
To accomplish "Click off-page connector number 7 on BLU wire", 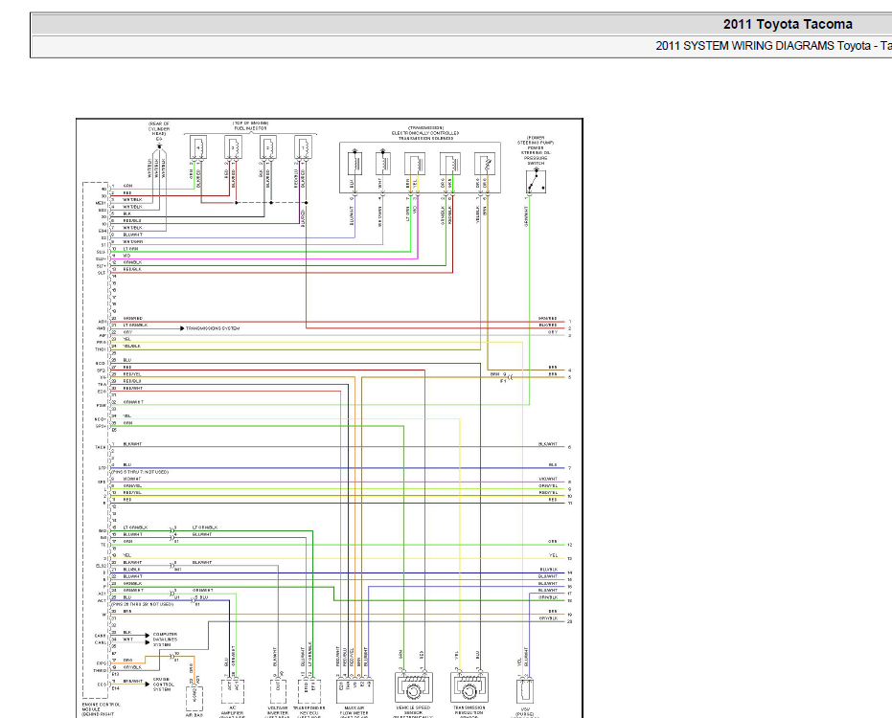I will pyautogui.click(x=569, y=468).
